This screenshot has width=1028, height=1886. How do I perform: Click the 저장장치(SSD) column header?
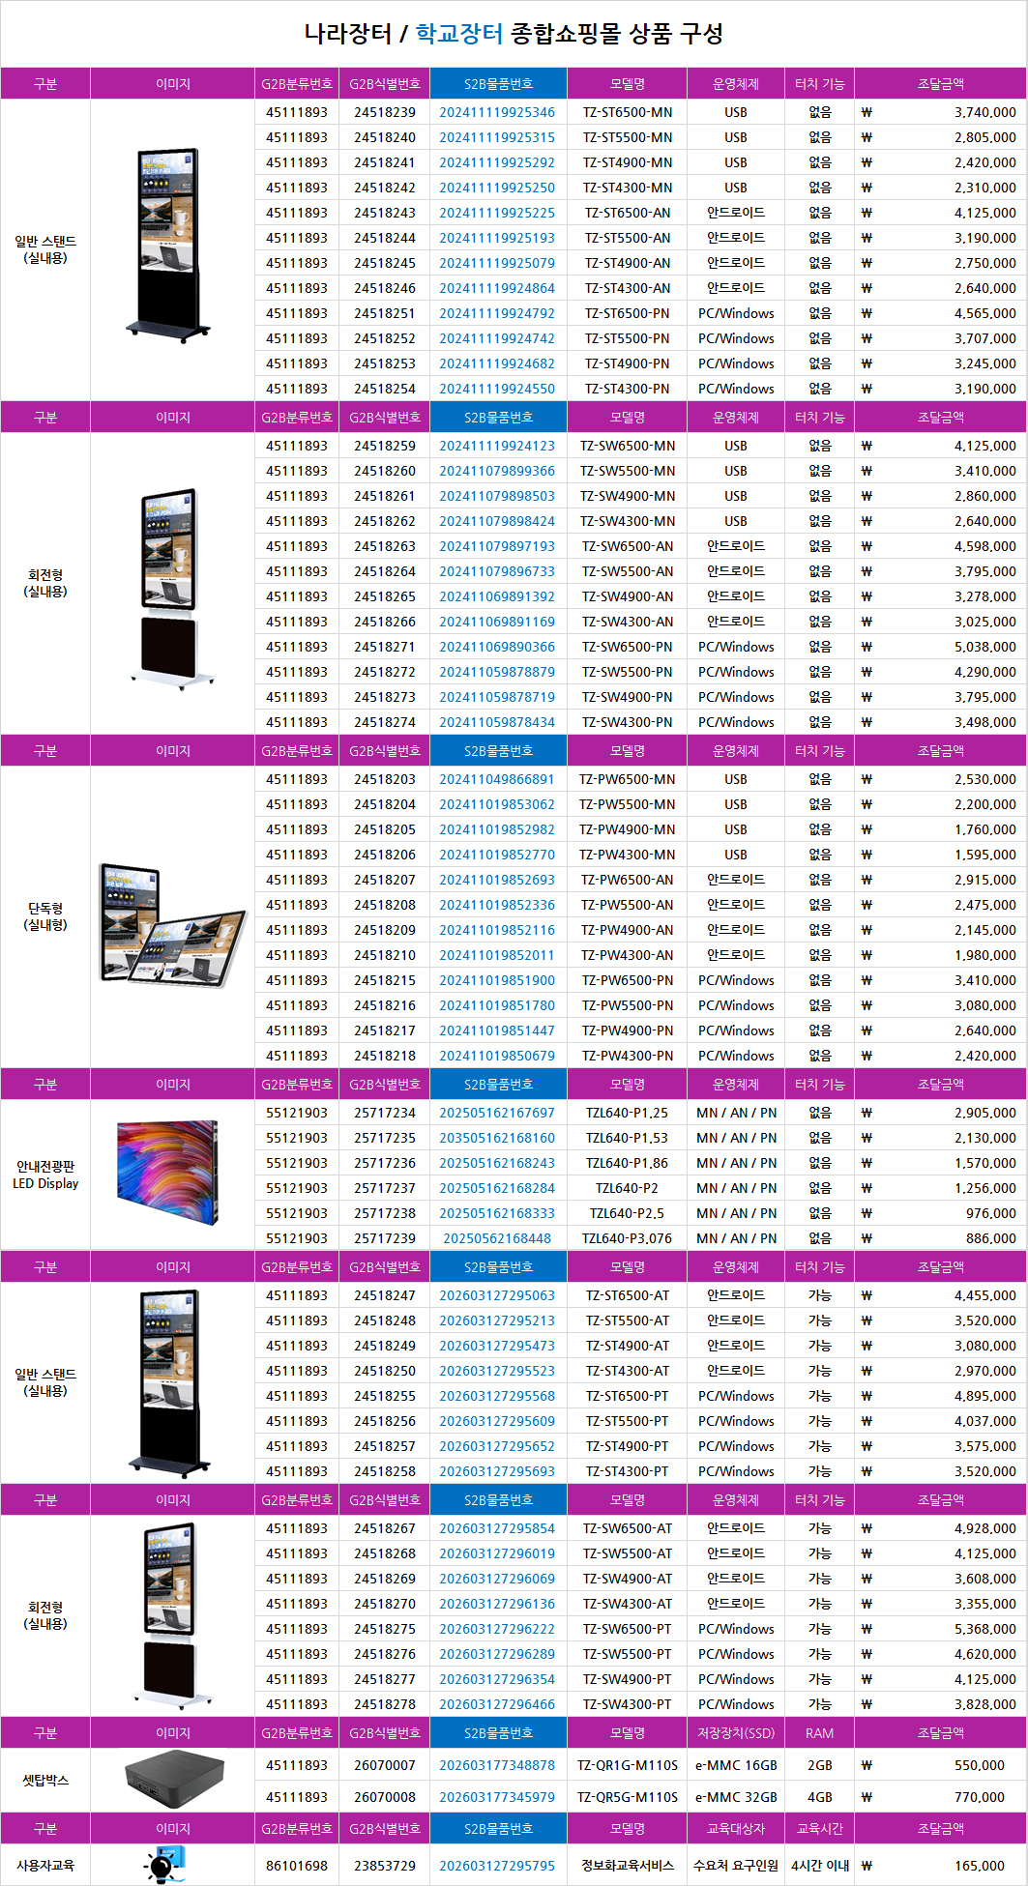click(736, 1733)
